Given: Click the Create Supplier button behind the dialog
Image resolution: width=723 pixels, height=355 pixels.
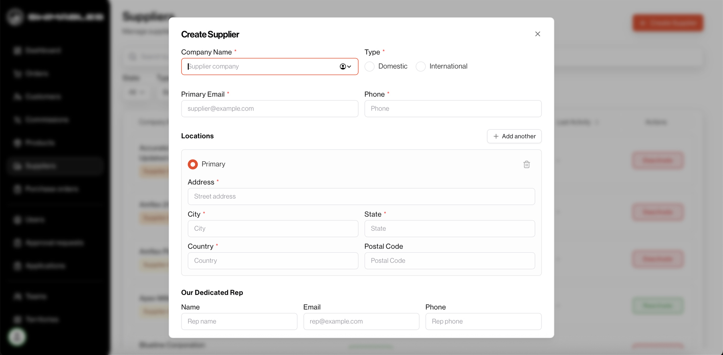Looking at the screenshot, I should [668, 23].
